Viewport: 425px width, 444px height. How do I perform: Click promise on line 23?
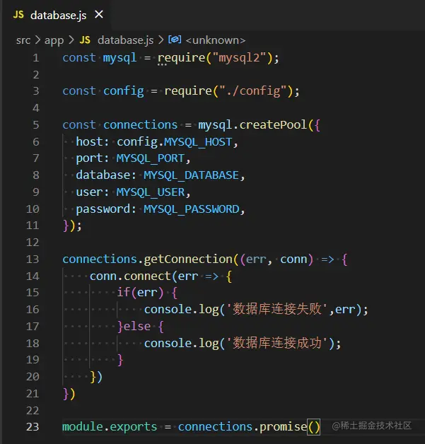coord(283,427)
